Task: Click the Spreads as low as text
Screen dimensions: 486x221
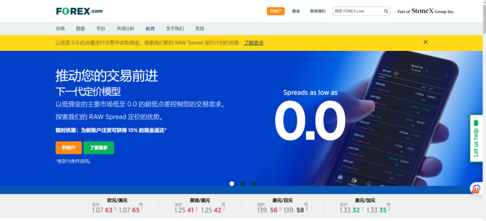Action: click(310, 93)
